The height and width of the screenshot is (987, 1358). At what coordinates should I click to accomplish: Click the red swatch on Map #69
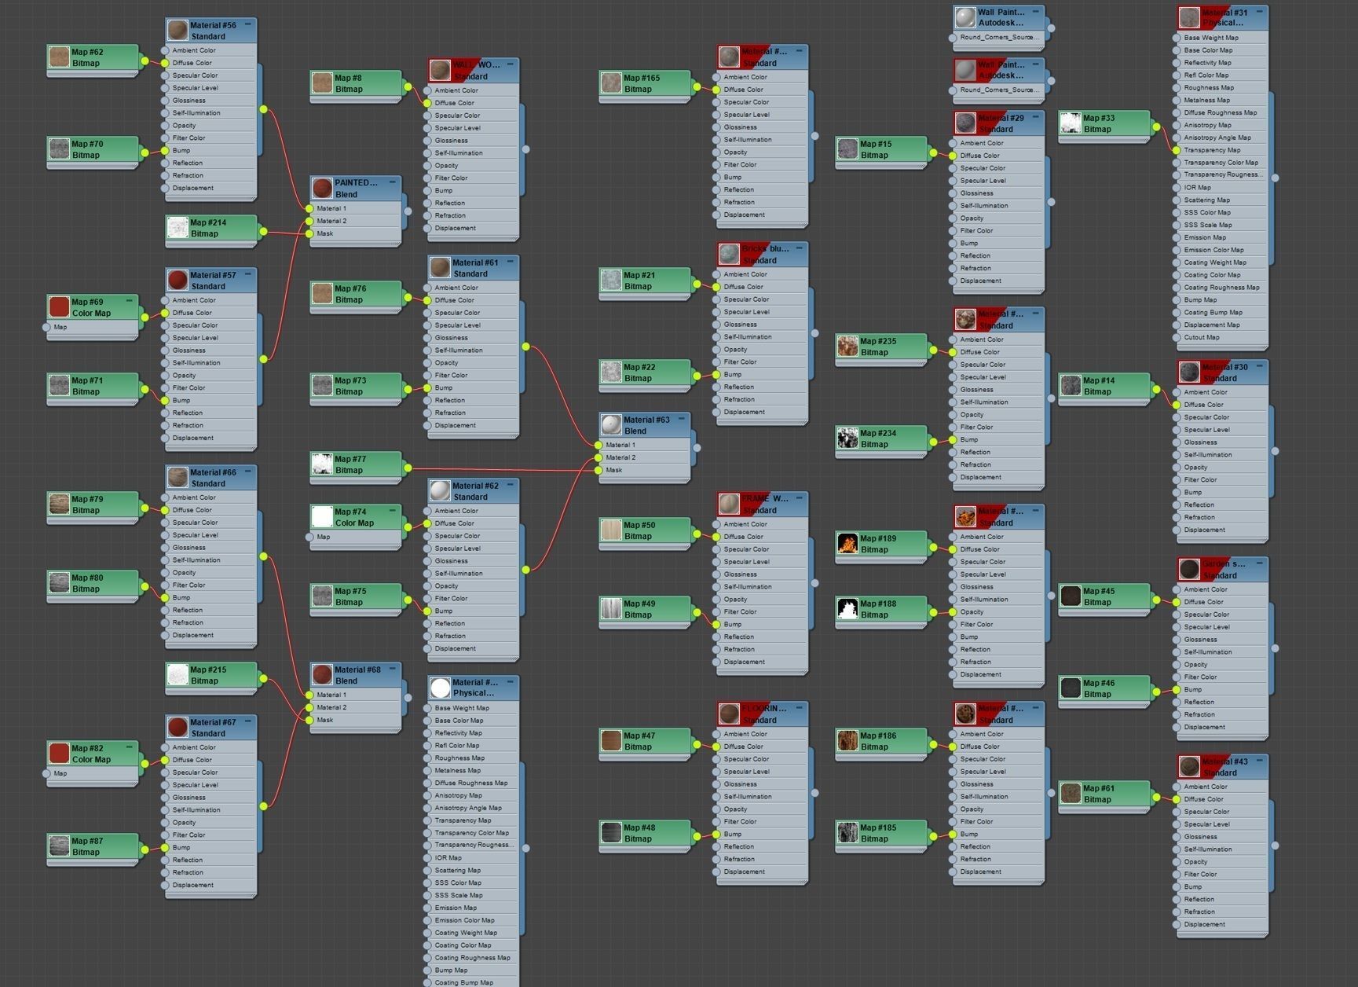(59, 307)
